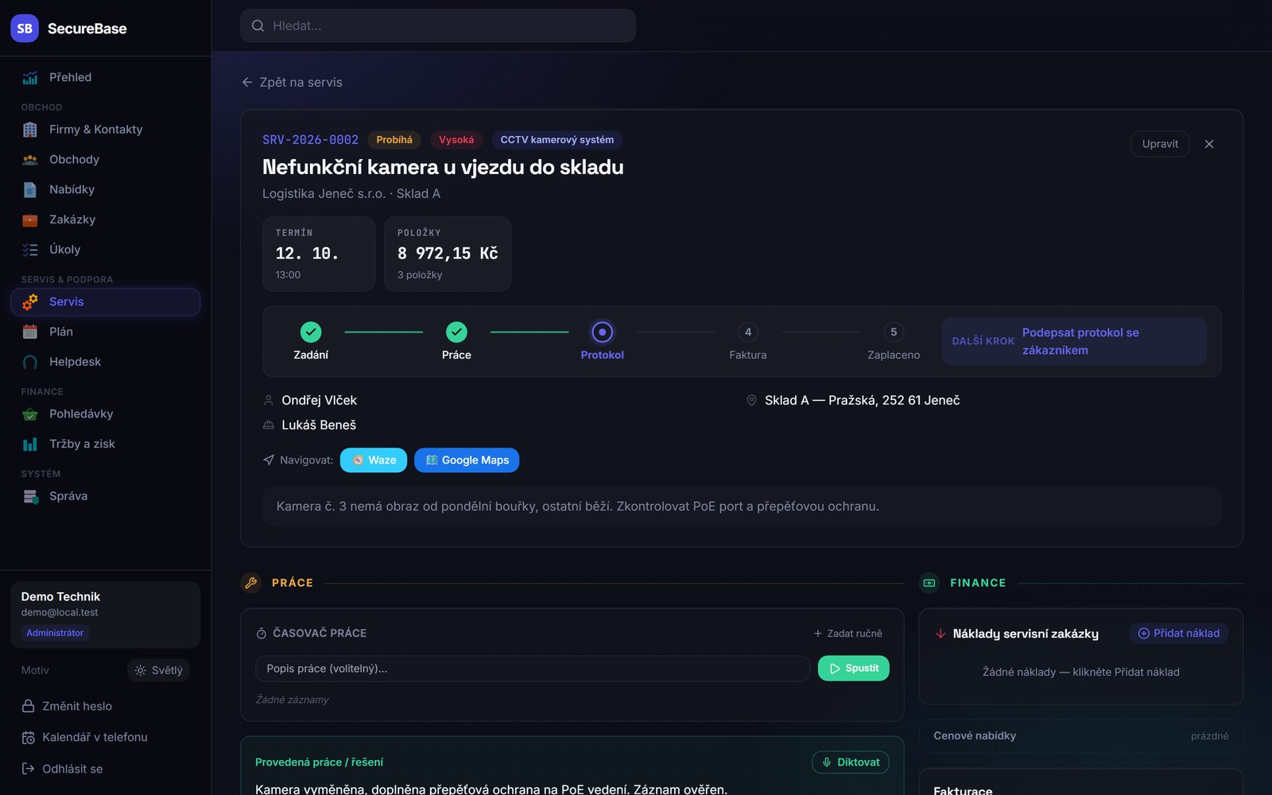Click Přidat náklad button

click(1179, 634)
